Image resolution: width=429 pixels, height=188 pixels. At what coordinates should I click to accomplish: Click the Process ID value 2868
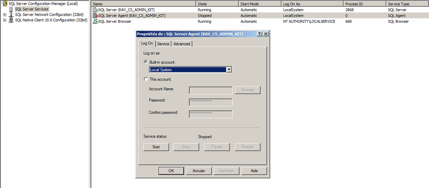click(349, 10)
